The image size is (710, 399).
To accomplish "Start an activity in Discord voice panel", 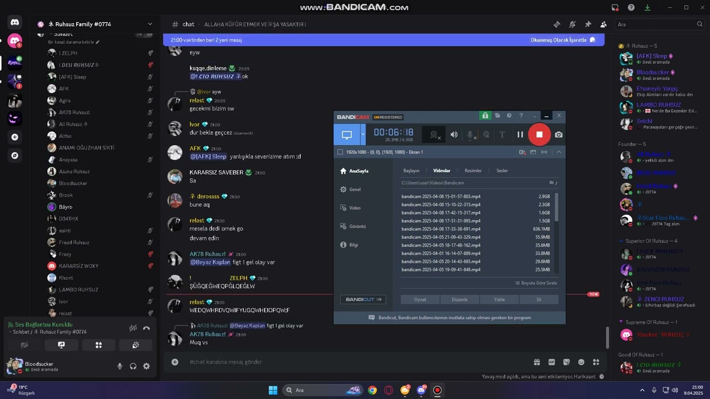I will coord(98,345).
